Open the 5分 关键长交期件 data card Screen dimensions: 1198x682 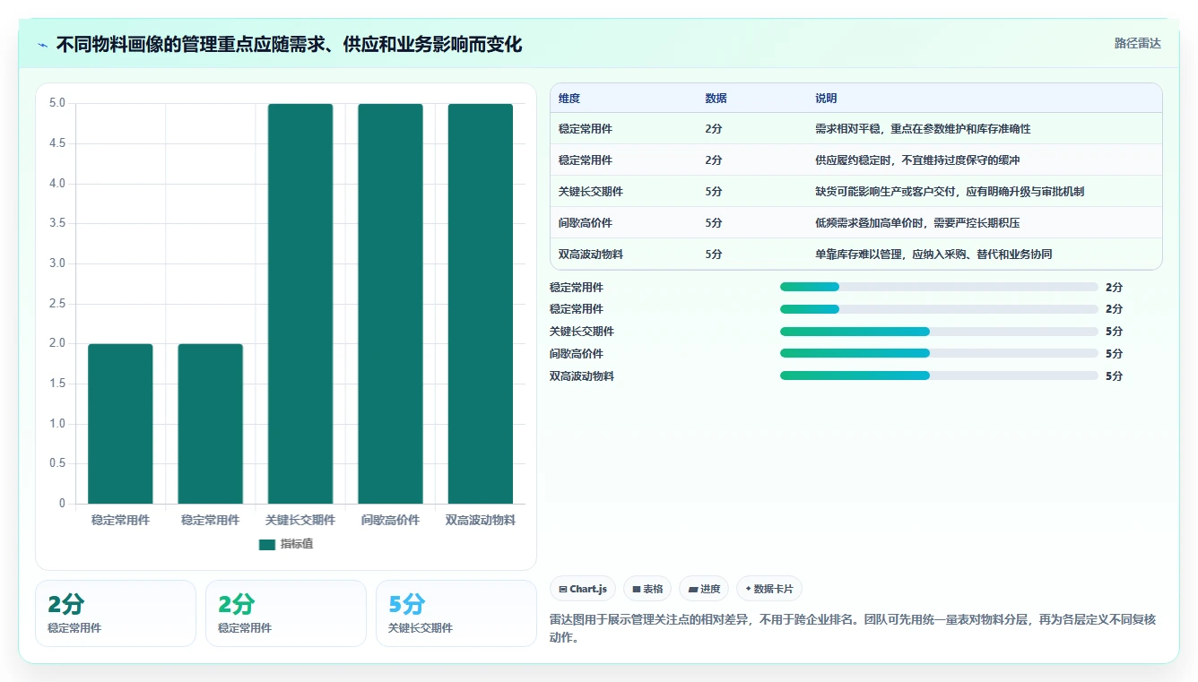tap(456, 613)
